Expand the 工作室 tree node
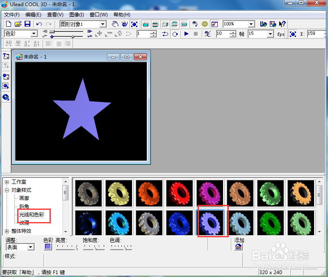The width and height of the screenshot is (328, 277). pos(7,182)
